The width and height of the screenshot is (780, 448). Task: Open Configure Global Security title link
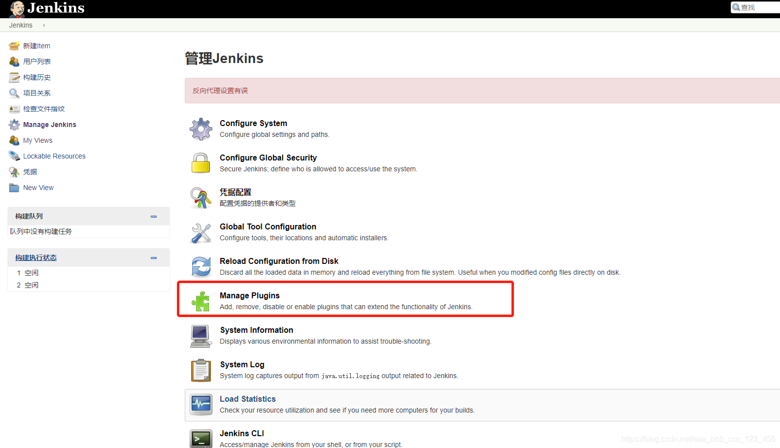pyautogui.click(x=268, y=158)
